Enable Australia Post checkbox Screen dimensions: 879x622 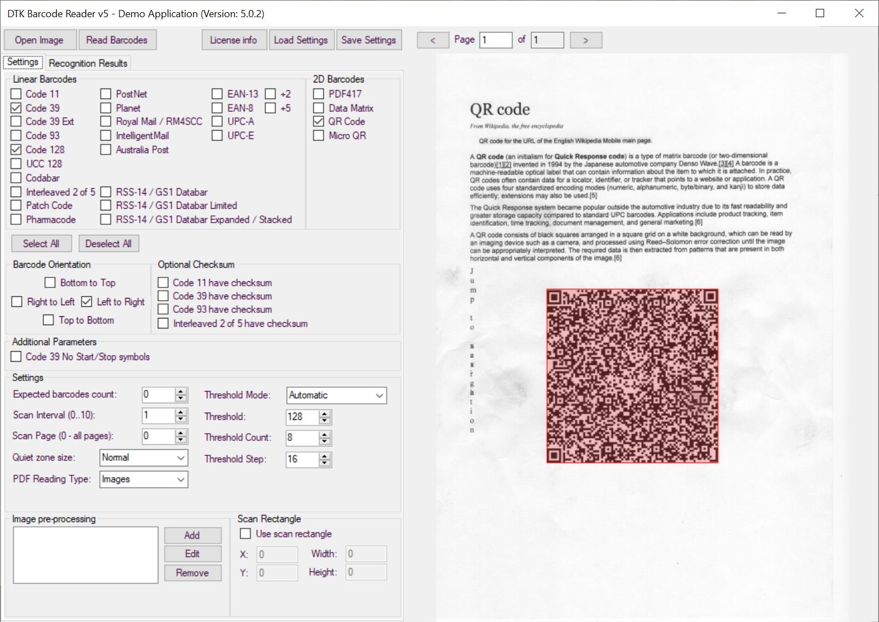pos(106,150)
